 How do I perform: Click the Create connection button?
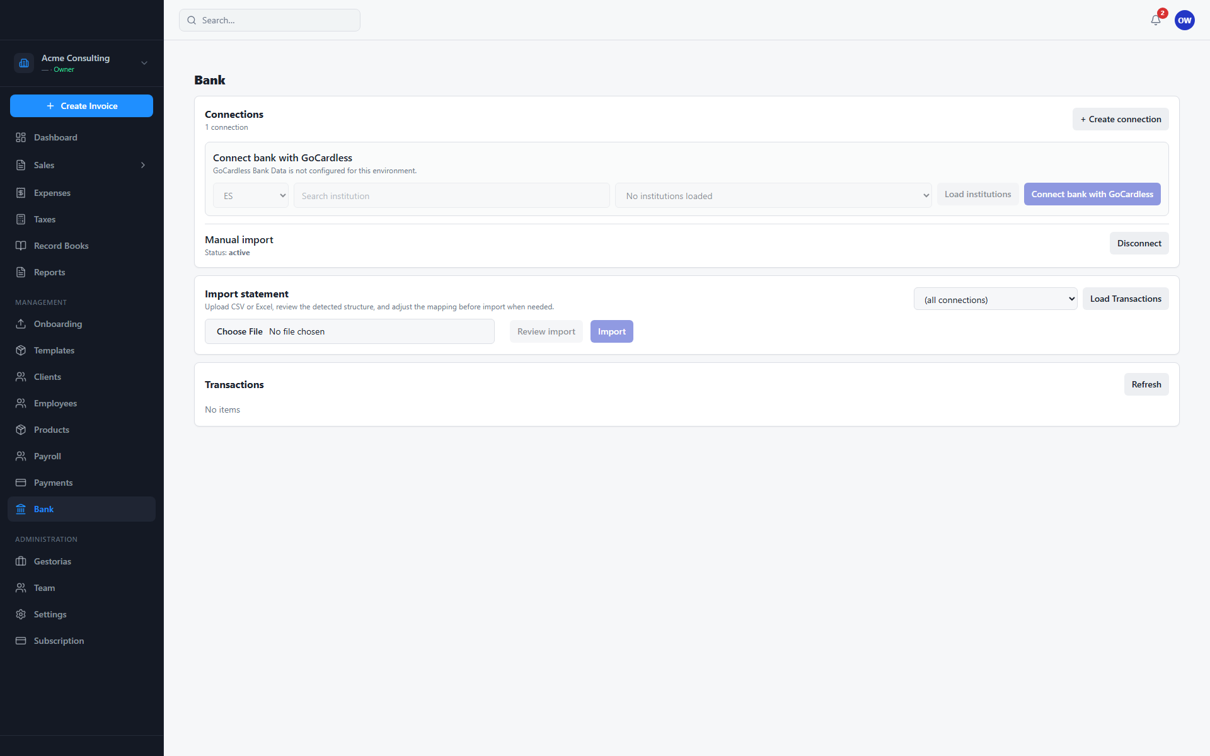(x=1121, y=119)
